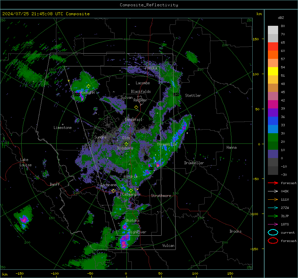This screenshot has height=278, width=298.
Task: Click the Calgary city label
Action: pos(129,194)
